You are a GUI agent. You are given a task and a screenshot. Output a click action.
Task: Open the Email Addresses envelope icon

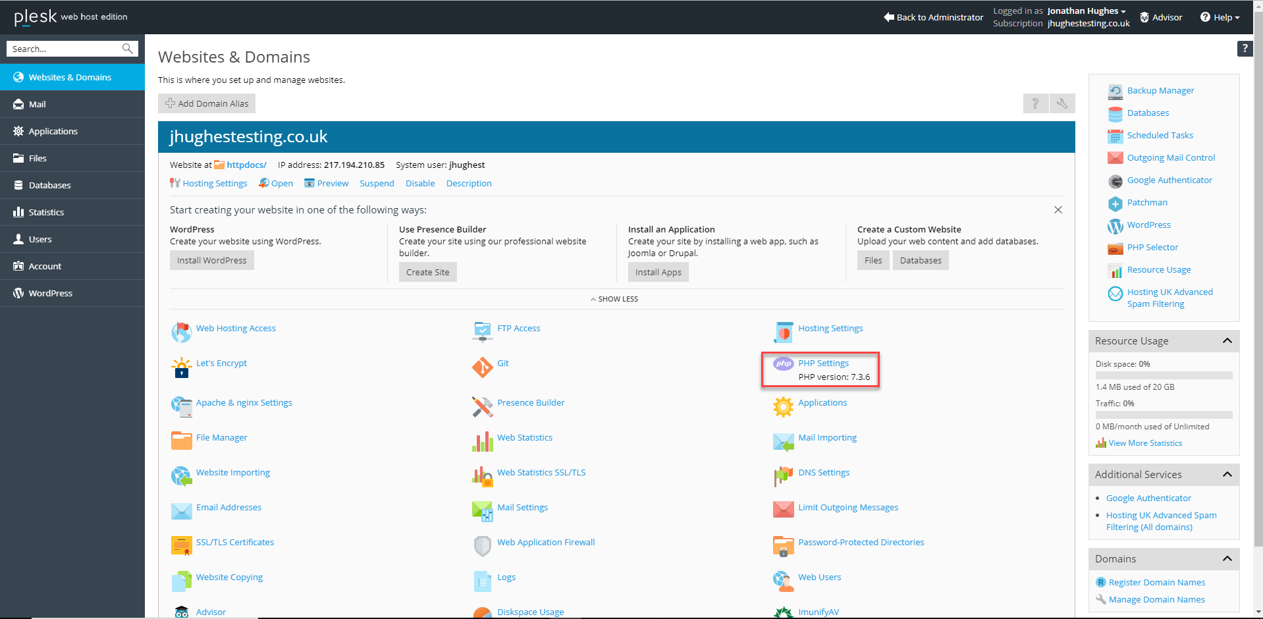click(181, 511)
